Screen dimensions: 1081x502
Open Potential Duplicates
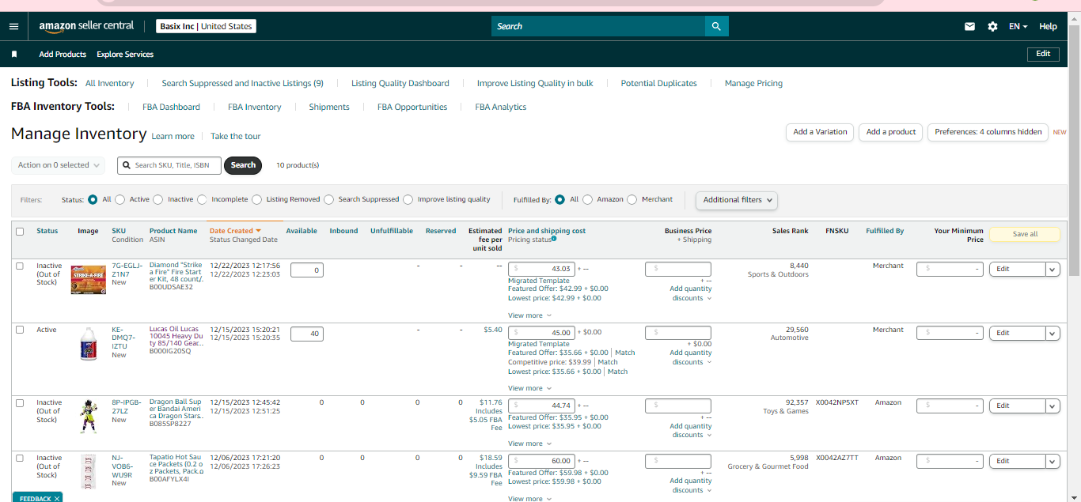658,83
